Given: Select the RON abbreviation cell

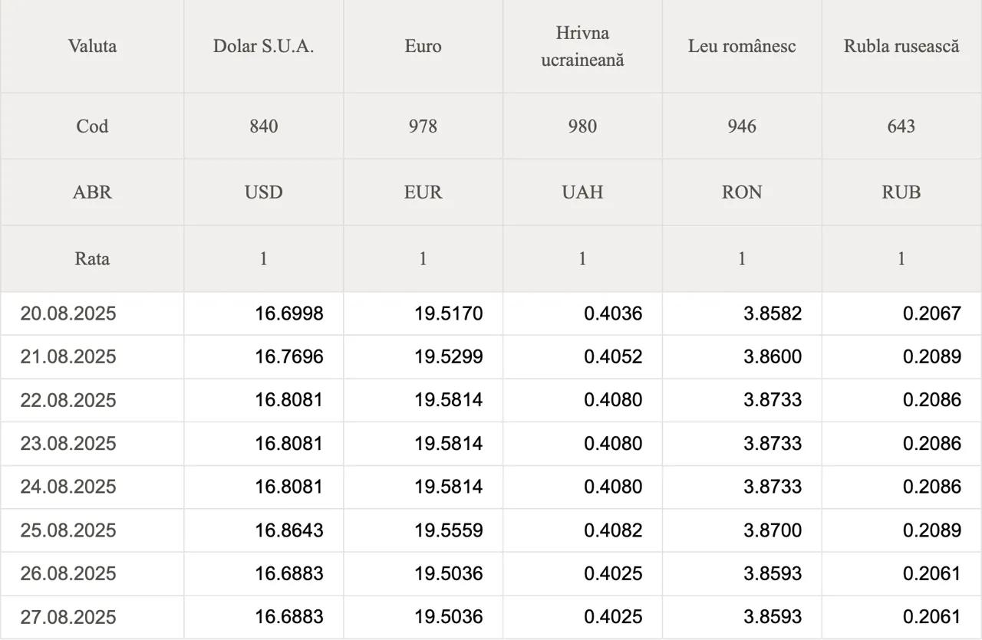Looking at the screenshot, I should [x=742, y=192].
